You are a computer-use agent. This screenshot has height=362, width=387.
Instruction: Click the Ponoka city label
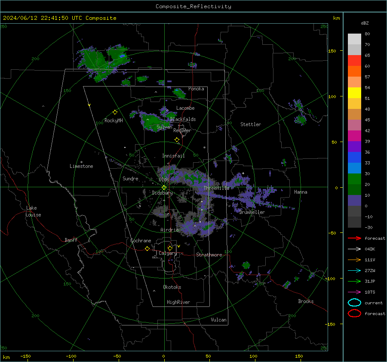[x=196, y=89]
